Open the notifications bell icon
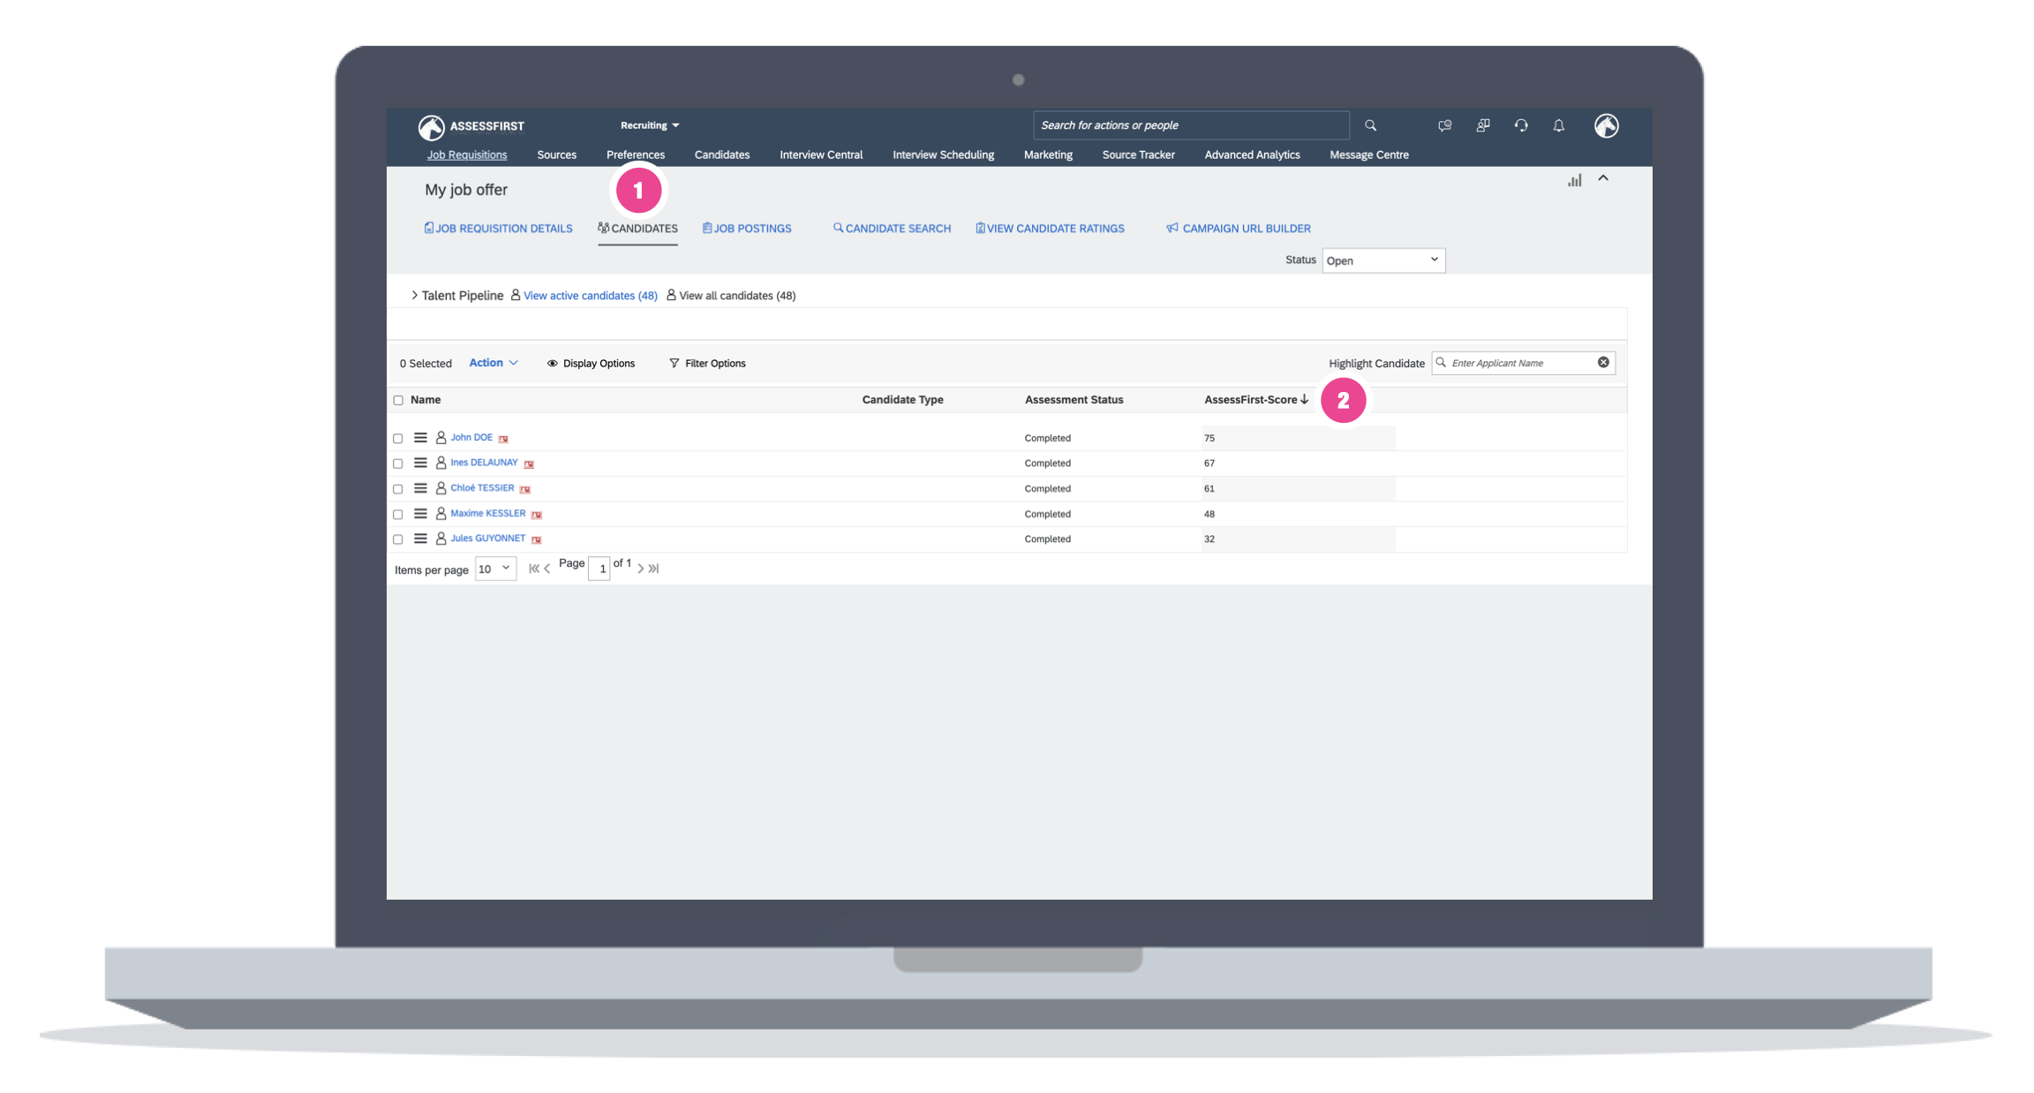Screen dimensions: 2034x1093 pyautogui.click(x=1559, y=125)
